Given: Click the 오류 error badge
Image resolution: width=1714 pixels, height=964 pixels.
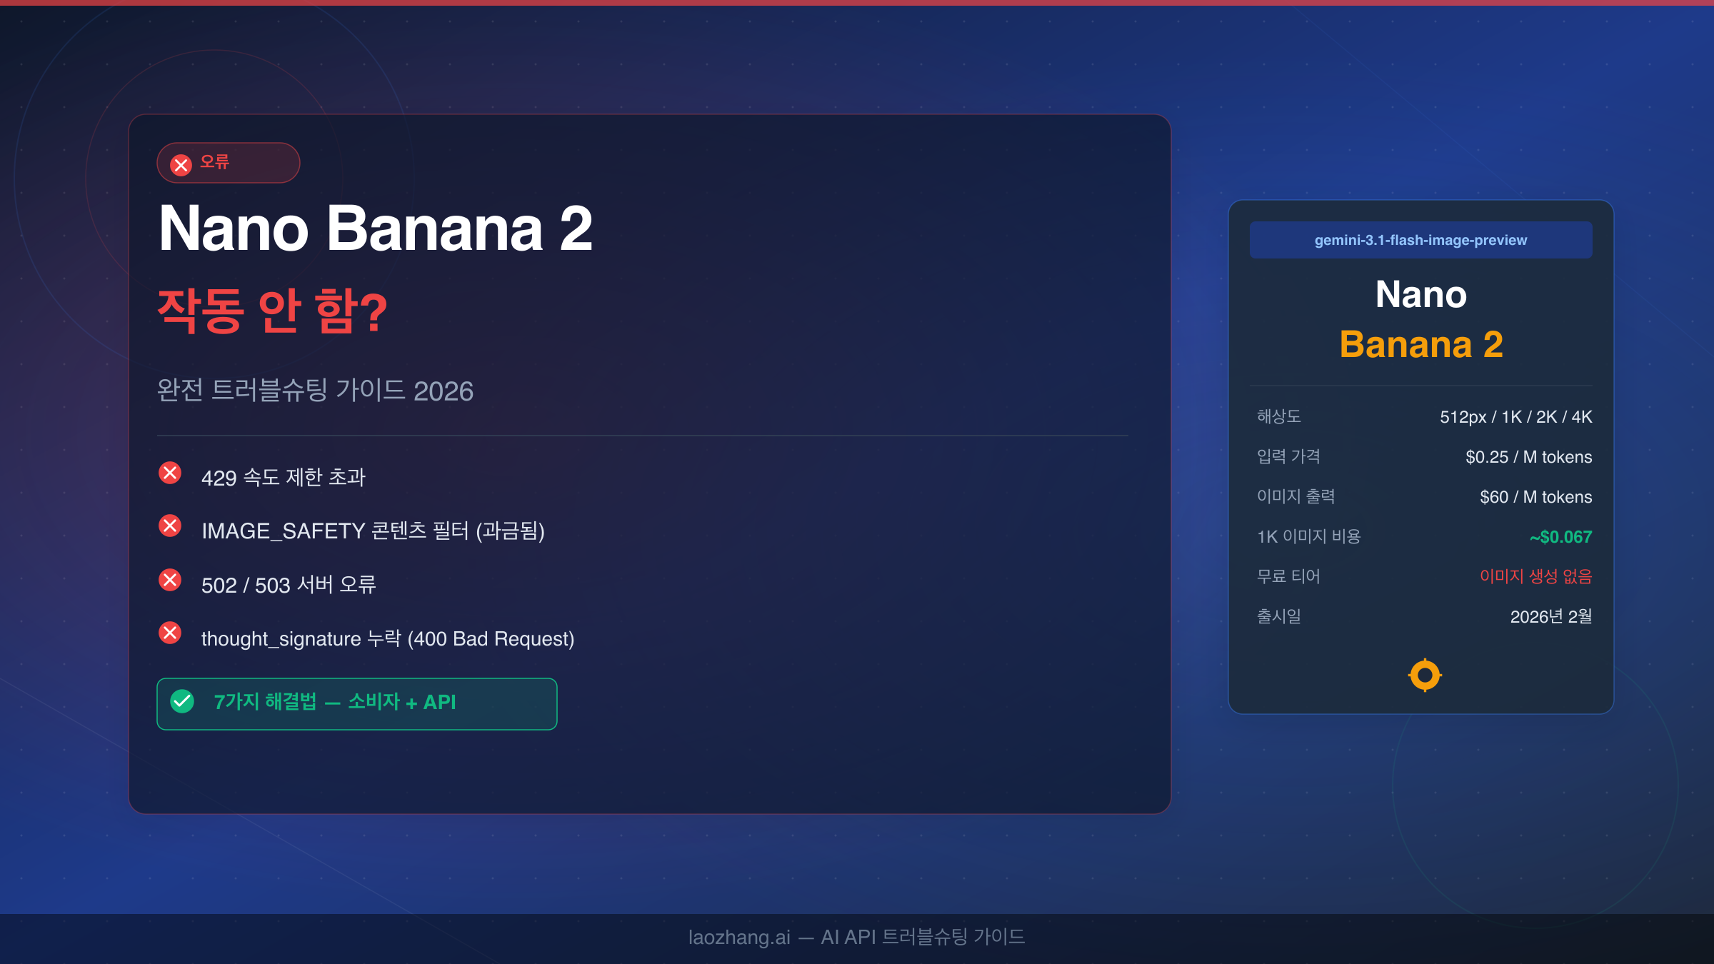Looking at the screenshot, I should point(229,163).
